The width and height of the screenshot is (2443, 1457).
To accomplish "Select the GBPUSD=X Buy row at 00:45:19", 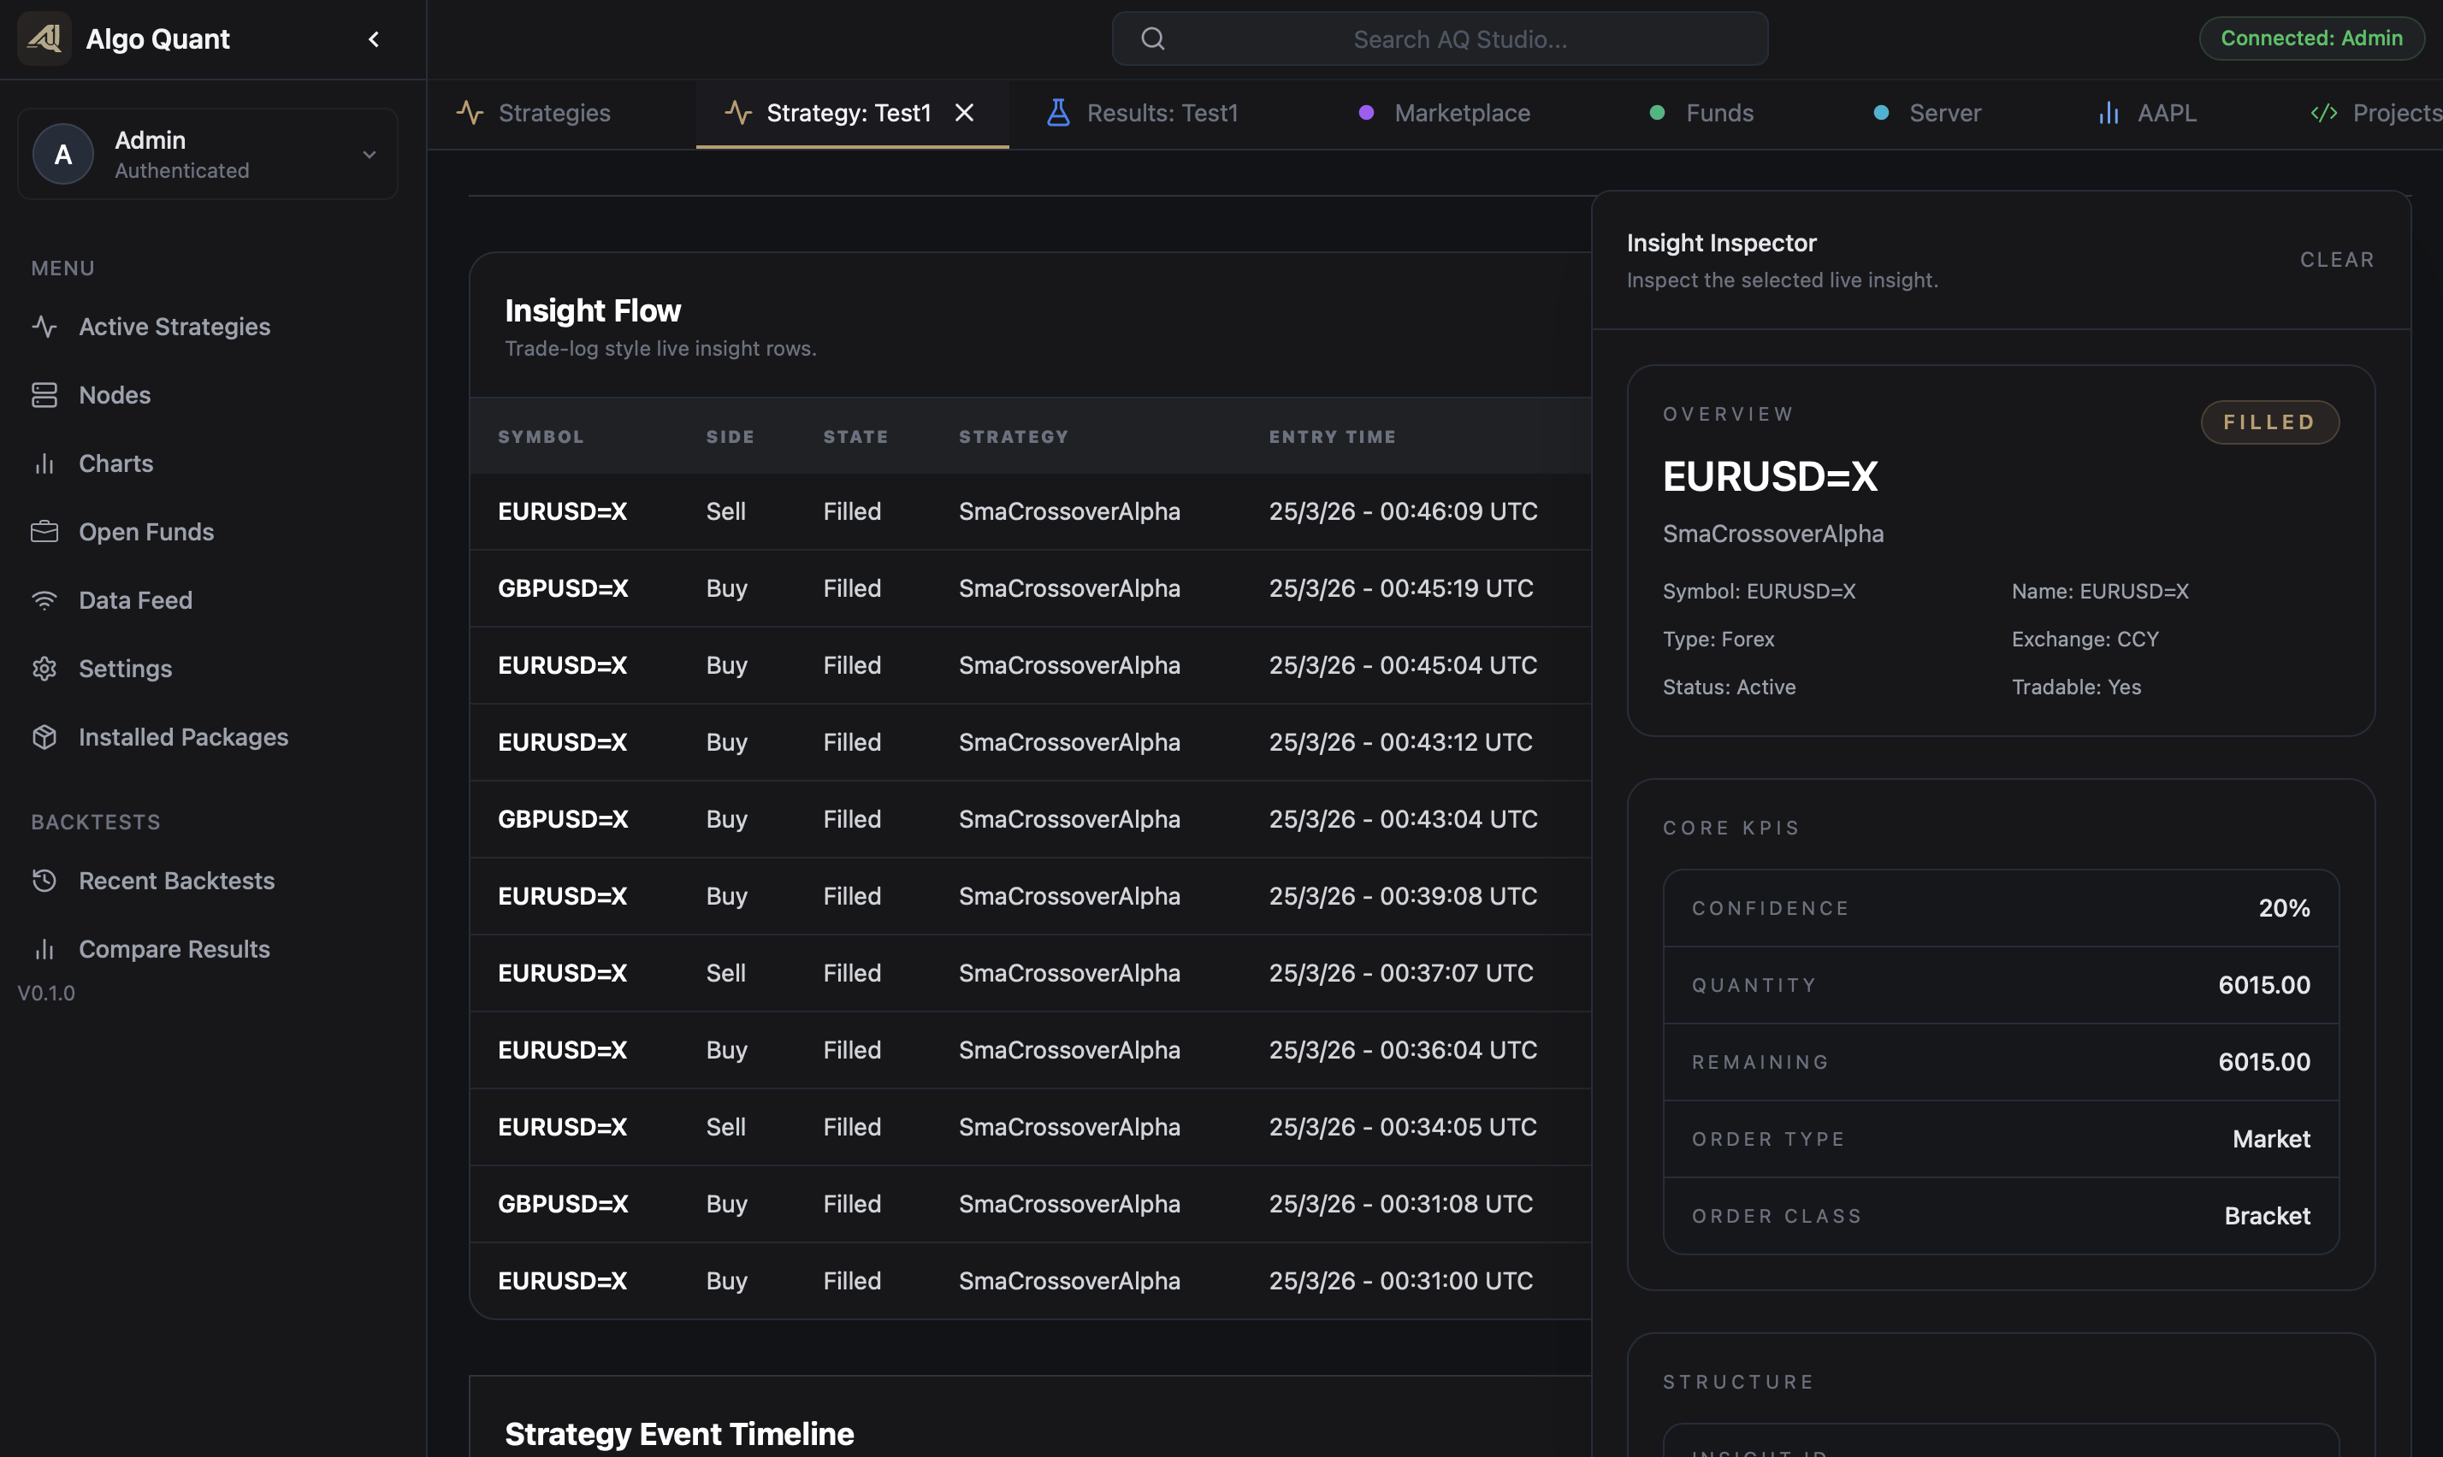I will click(x=1030, y=588).
